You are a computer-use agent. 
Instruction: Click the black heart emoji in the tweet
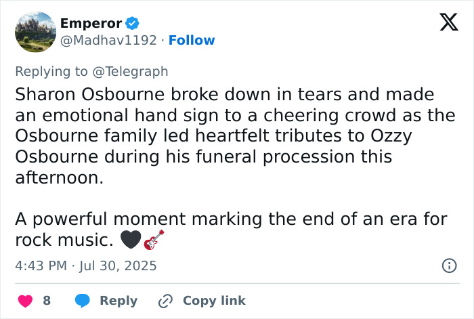[130, 240]
